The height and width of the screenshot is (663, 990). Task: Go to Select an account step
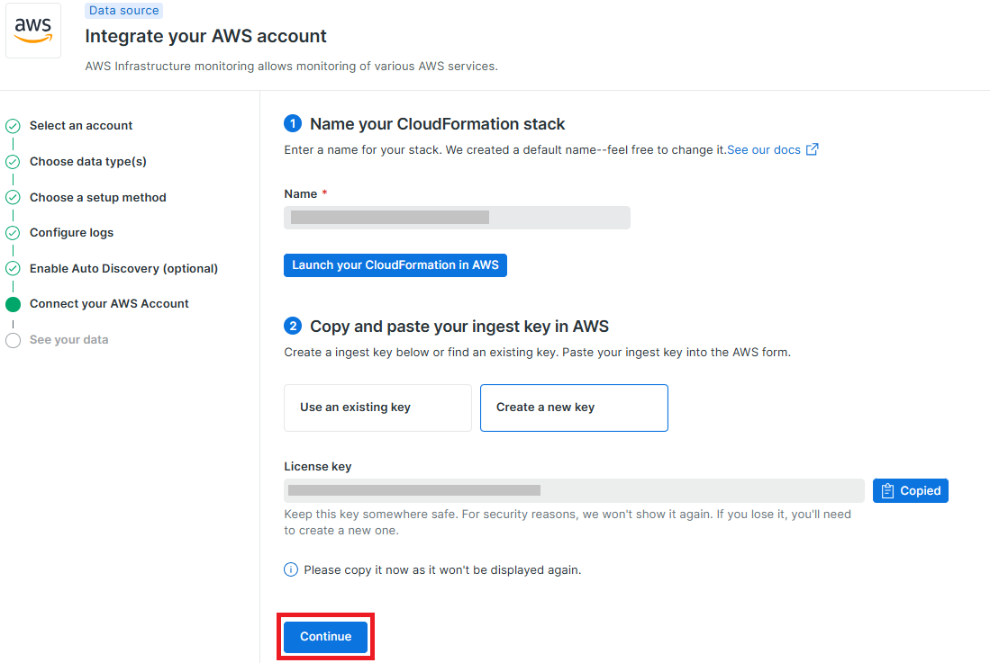pyautogui.click(x=81, y=125)
